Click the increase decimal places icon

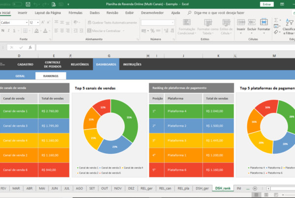(x=166, y=30)
